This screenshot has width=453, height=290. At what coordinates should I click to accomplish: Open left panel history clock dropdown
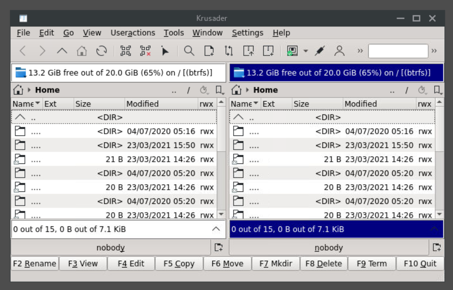pyautogui.click(x=204, y=91)
